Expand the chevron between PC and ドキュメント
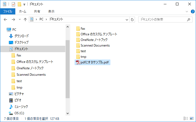The height and width of the screenshot is (122, 196). point(46,20)
